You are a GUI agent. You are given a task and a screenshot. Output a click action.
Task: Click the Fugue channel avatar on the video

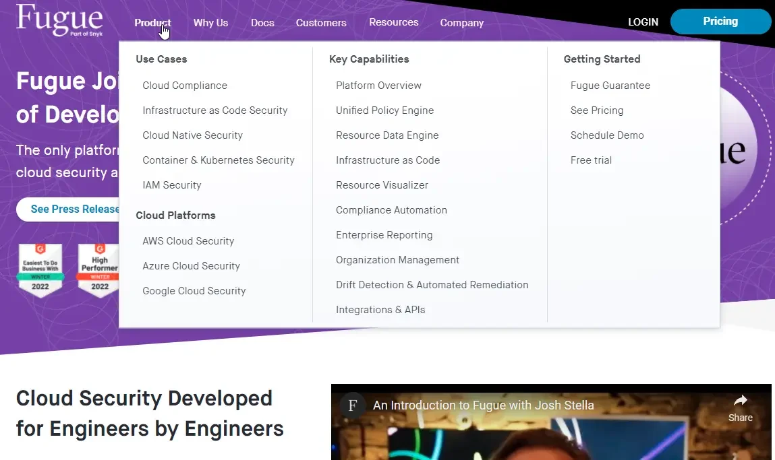352,405
